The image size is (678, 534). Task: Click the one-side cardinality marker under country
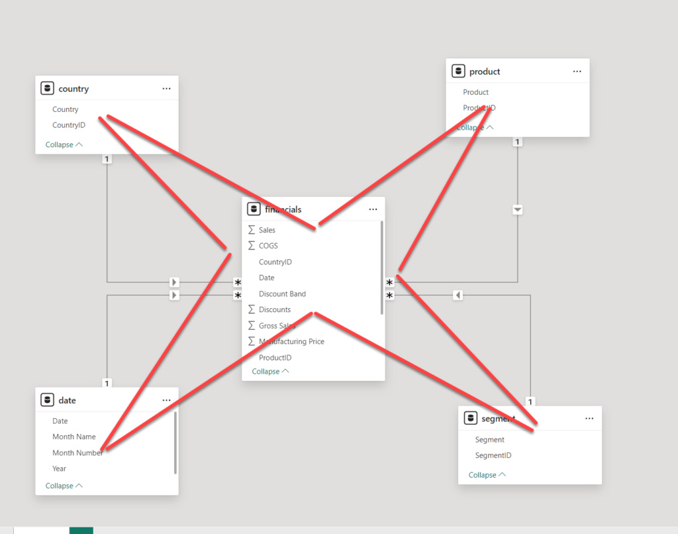tap(107, 159)
